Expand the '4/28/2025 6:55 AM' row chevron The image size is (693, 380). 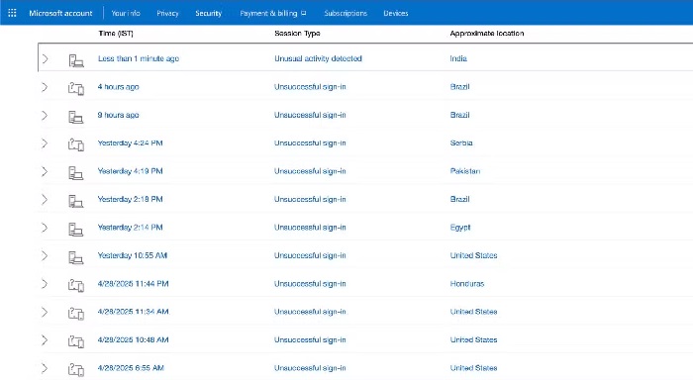tap(45, 368)
